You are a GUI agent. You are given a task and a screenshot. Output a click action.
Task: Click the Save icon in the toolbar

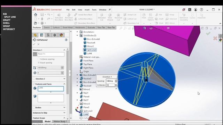(42, 15)
